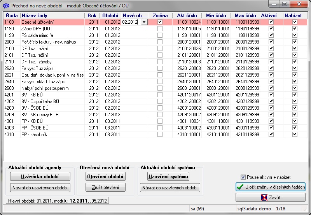Click Návrat do uzavřených období under Aktuální období systému
The height and width of the screenshot is (215, 311).
pos(170,188)
